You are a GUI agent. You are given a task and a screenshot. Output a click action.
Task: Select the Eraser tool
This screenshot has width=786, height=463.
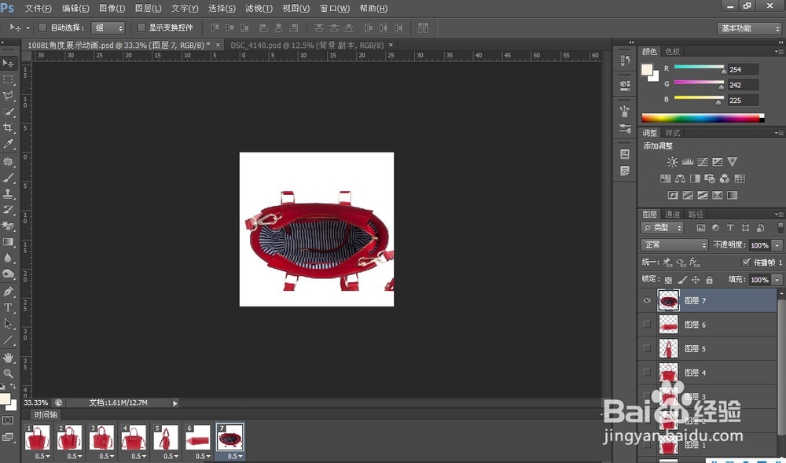pyautogui.click(x=9, y=226)
